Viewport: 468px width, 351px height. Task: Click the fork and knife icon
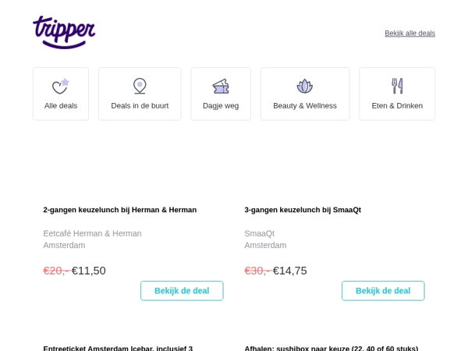tap(397, 86)
